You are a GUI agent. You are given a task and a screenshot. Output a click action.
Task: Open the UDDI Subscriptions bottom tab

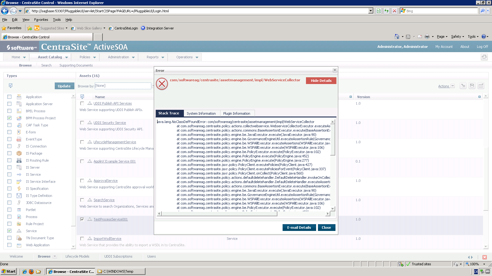(x=118, y=256)
